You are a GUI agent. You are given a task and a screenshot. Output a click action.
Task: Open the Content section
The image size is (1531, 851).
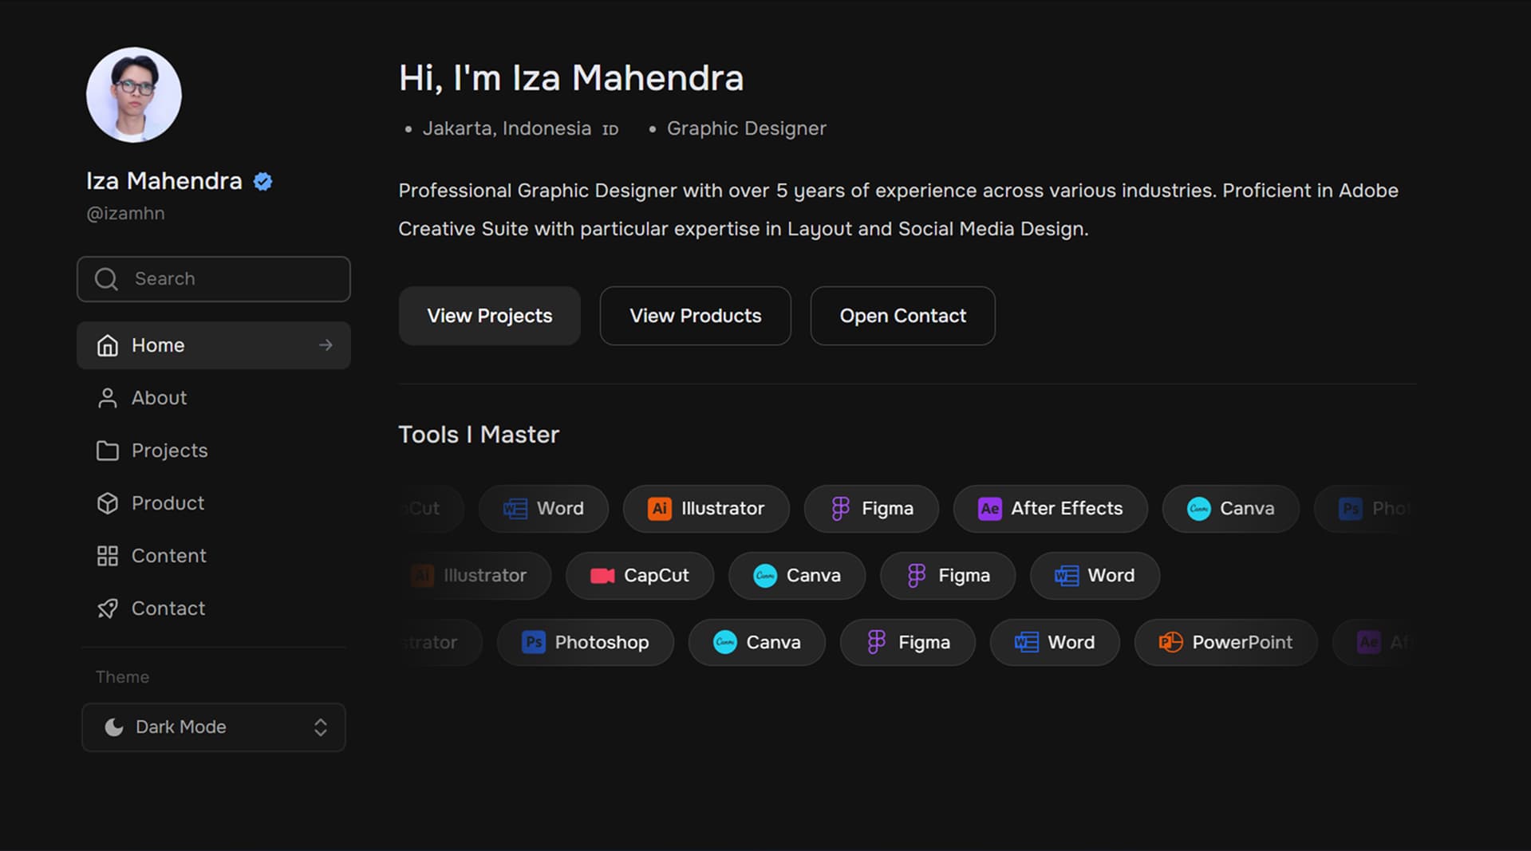[x=214, y=556]
